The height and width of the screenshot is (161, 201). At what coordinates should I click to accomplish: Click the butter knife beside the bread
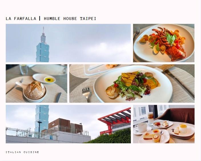(58, 97)
